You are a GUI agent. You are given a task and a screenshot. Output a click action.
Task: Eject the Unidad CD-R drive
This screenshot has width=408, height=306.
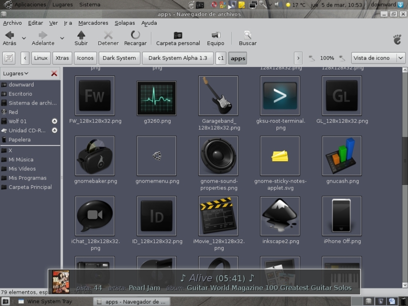click(55, 130)
